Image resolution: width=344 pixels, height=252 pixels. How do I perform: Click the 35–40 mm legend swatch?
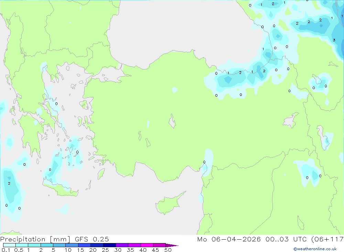(135, 245)
